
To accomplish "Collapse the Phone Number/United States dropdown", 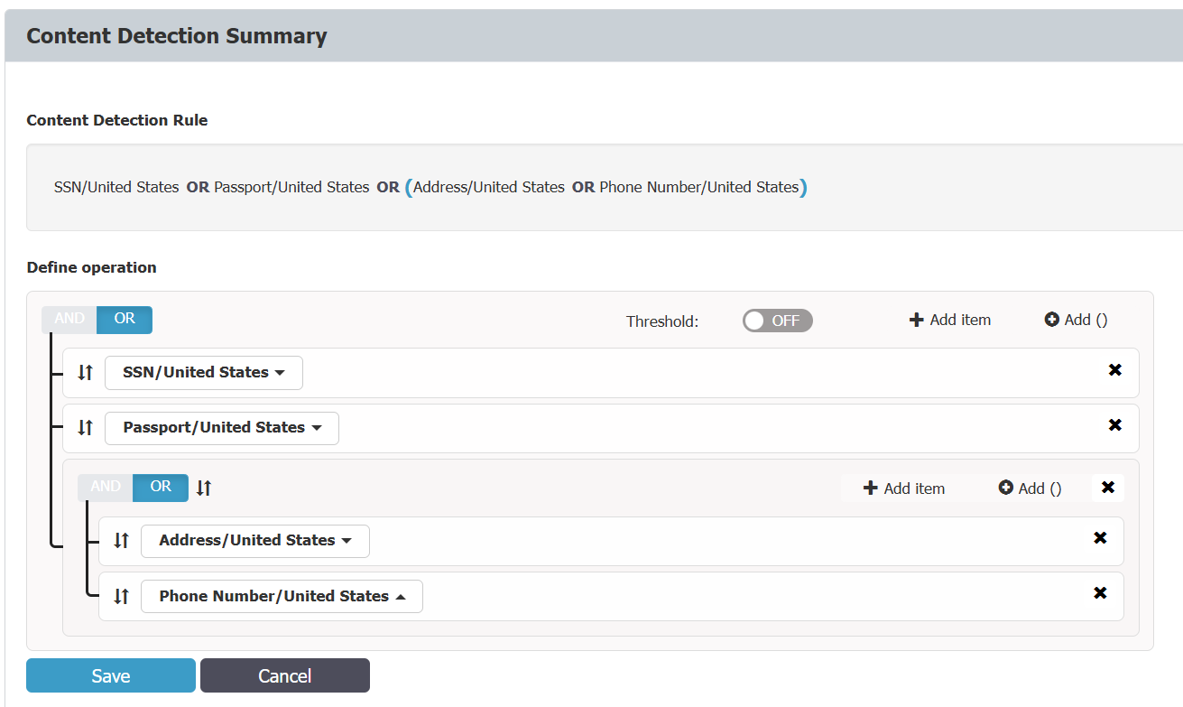I will click(x=282, y=597).
